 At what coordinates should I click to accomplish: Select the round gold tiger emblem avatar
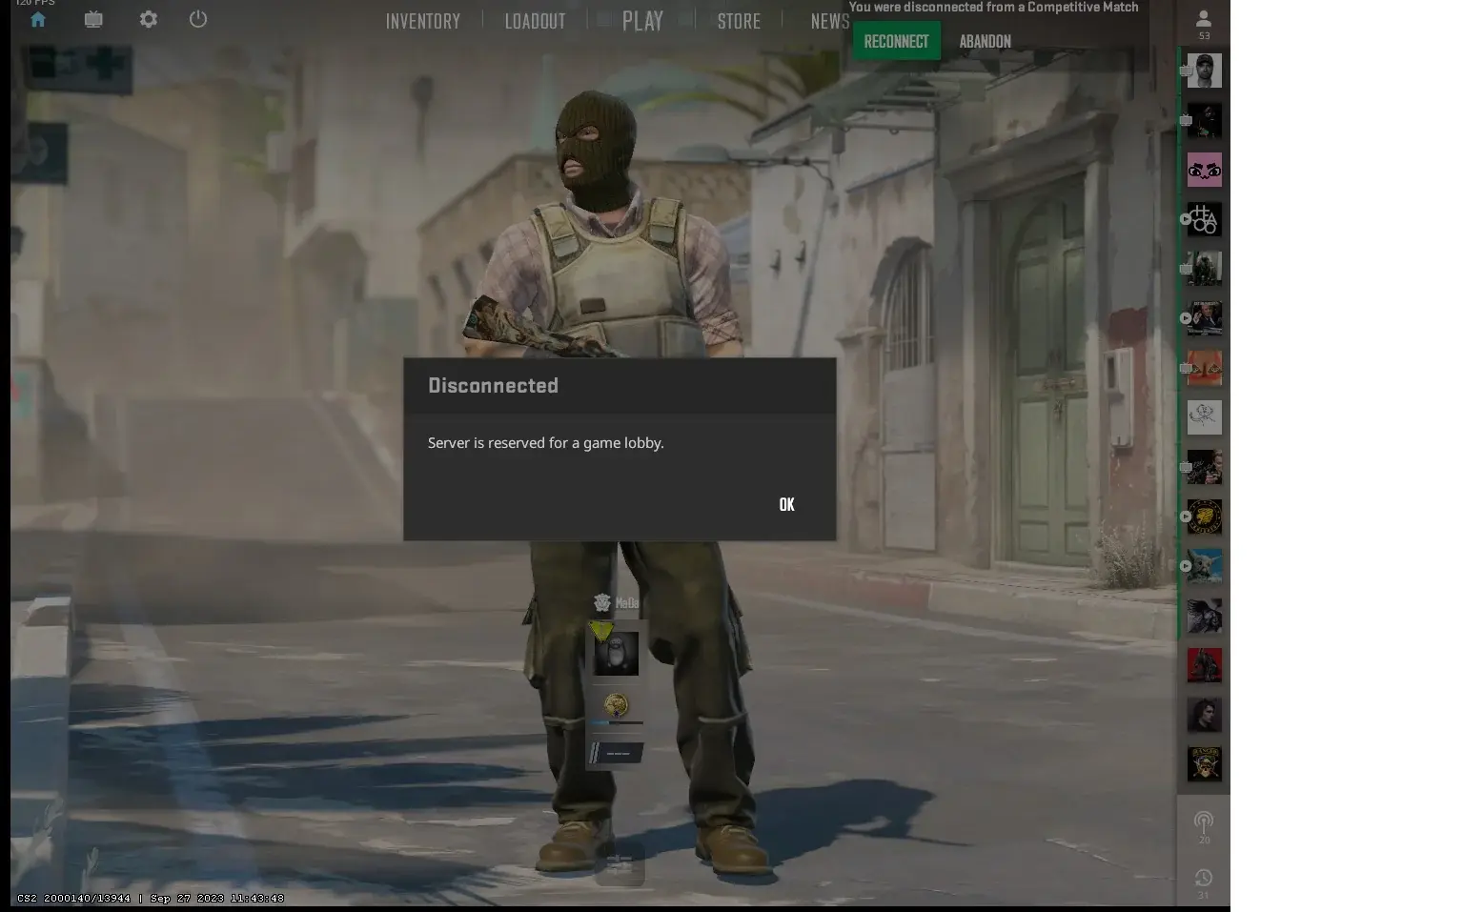pos(1205,517)
